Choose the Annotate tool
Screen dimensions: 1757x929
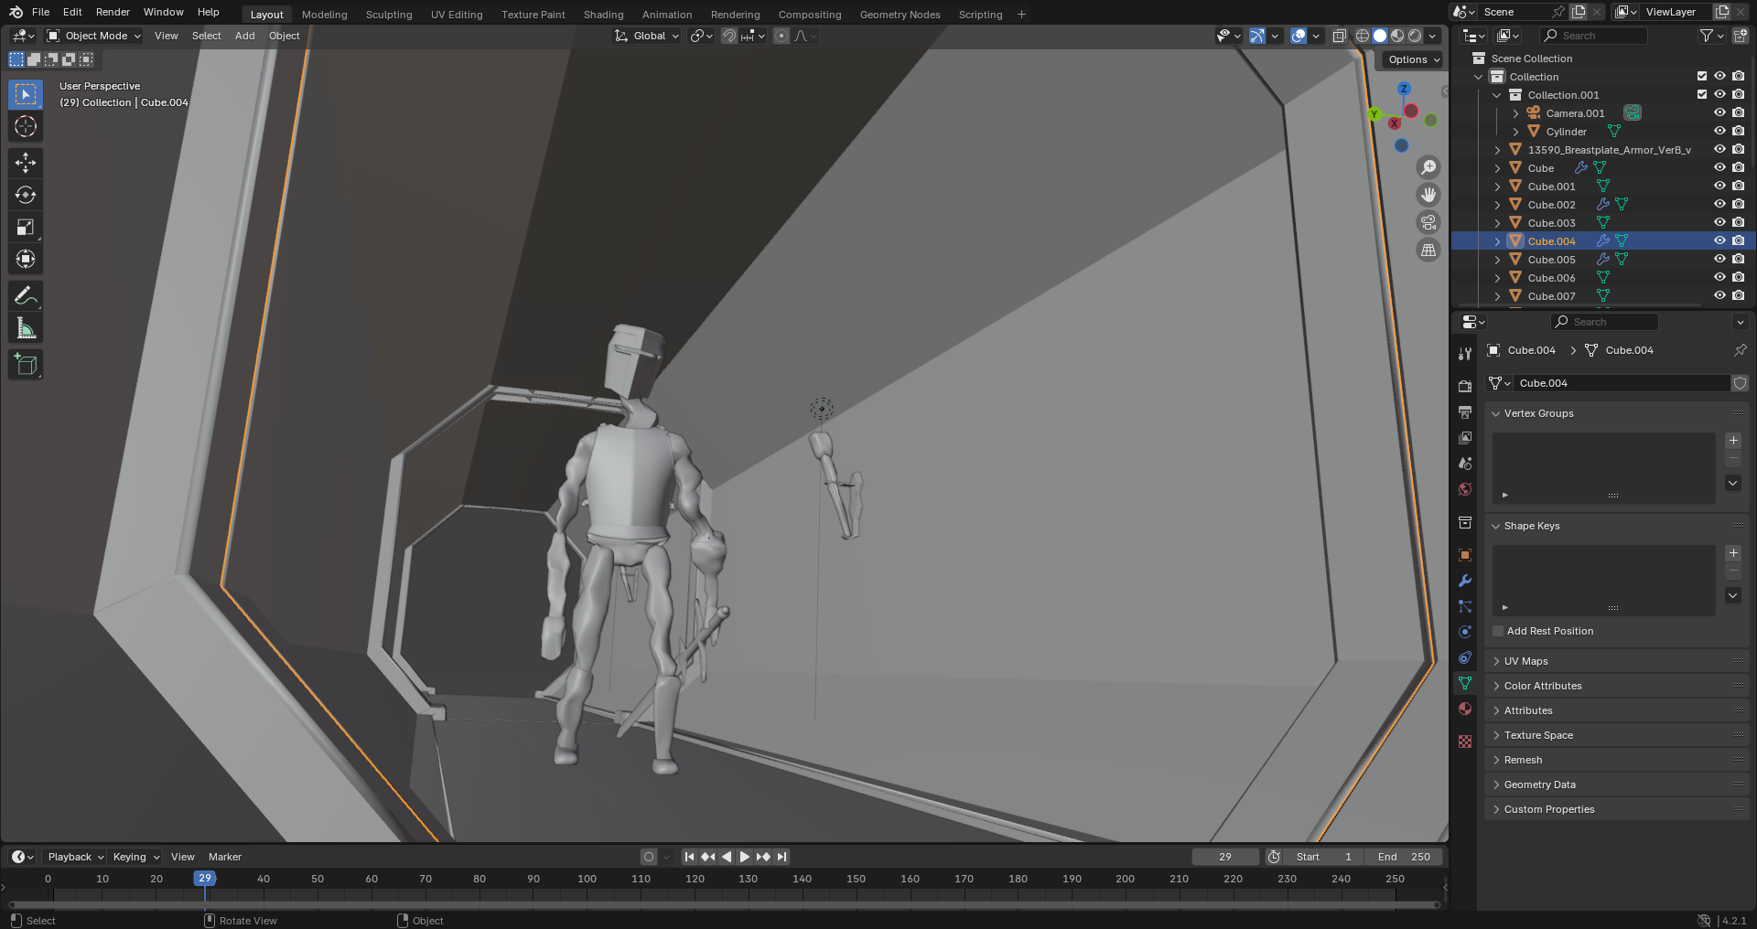26,295
